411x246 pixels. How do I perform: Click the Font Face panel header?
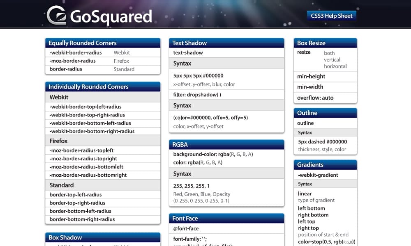click(x=226, y=218)
